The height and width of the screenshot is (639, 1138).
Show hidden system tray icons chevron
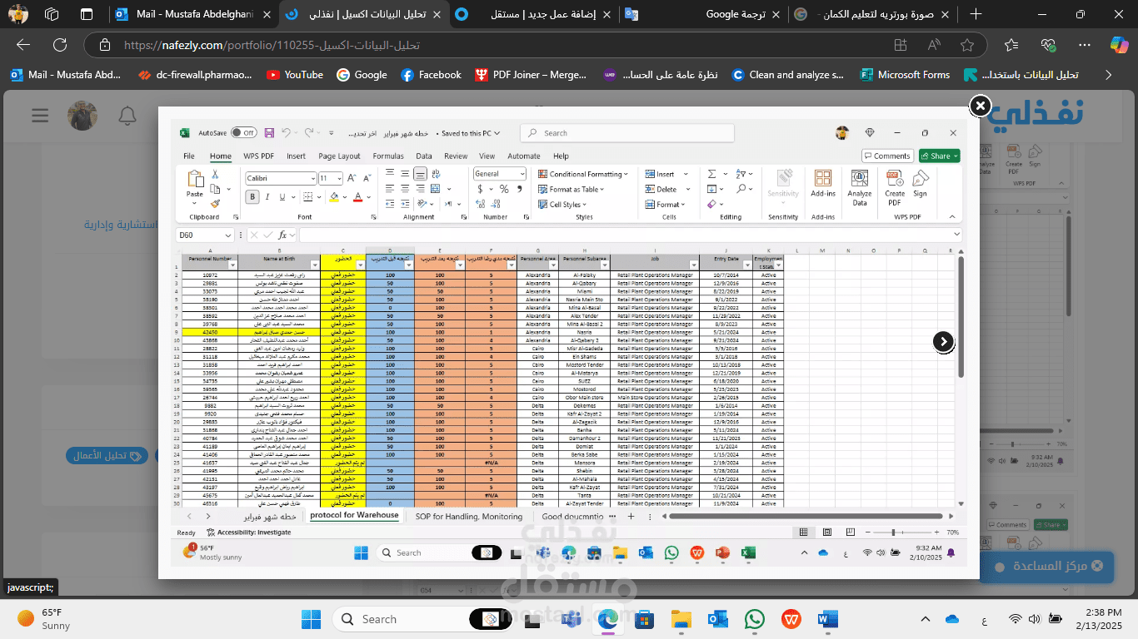(x=926, y=619)
